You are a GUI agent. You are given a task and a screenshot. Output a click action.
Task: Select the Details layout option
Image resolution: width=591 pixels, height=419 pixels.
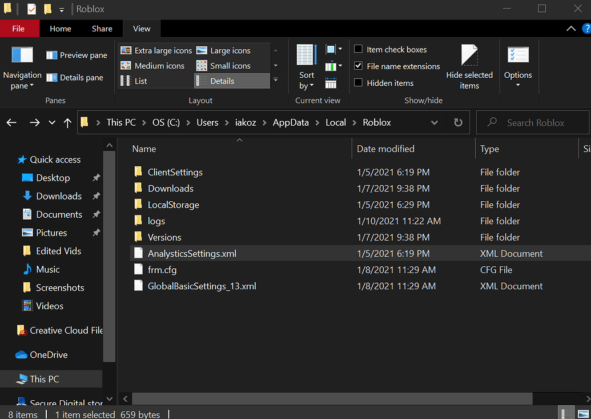(x=232, y=81)
